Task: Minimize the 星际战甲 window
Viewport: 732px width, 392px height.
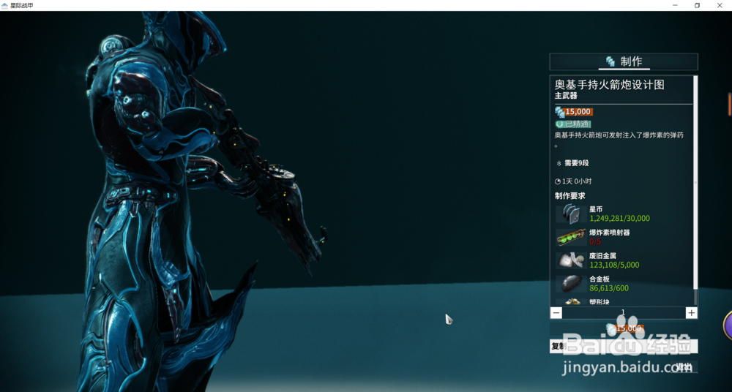Action: [x=675, y=6]
